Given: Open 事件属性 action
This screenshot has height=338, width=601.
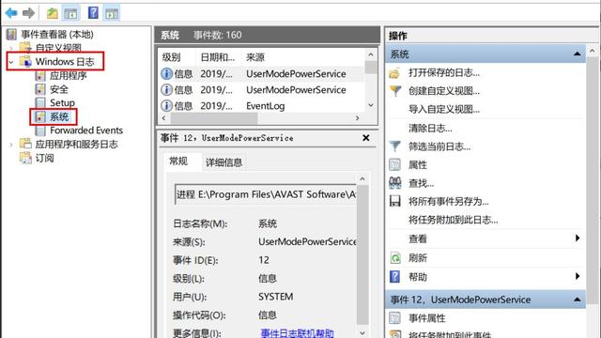Looking at the screenshot, I should coord(427,318).
